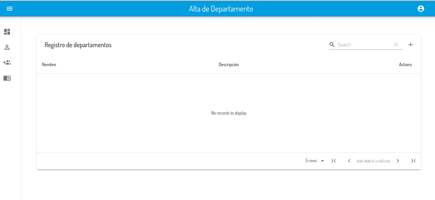Open the hamburger navigation menu

click(10, 9)
